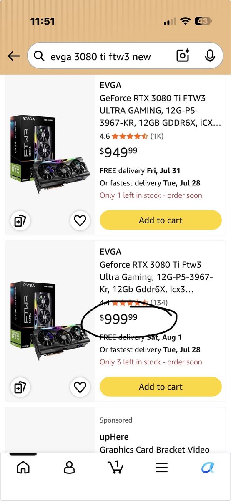Open the account profile tab
Viewport: 231px width, 501px height.
click(x=69, y=467)
